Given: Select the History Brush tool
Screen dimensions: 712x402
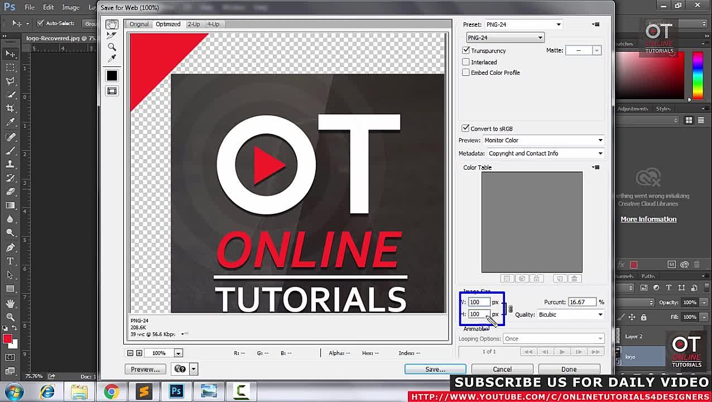Looking at the screenshot, I should click(x=11, y=178).
